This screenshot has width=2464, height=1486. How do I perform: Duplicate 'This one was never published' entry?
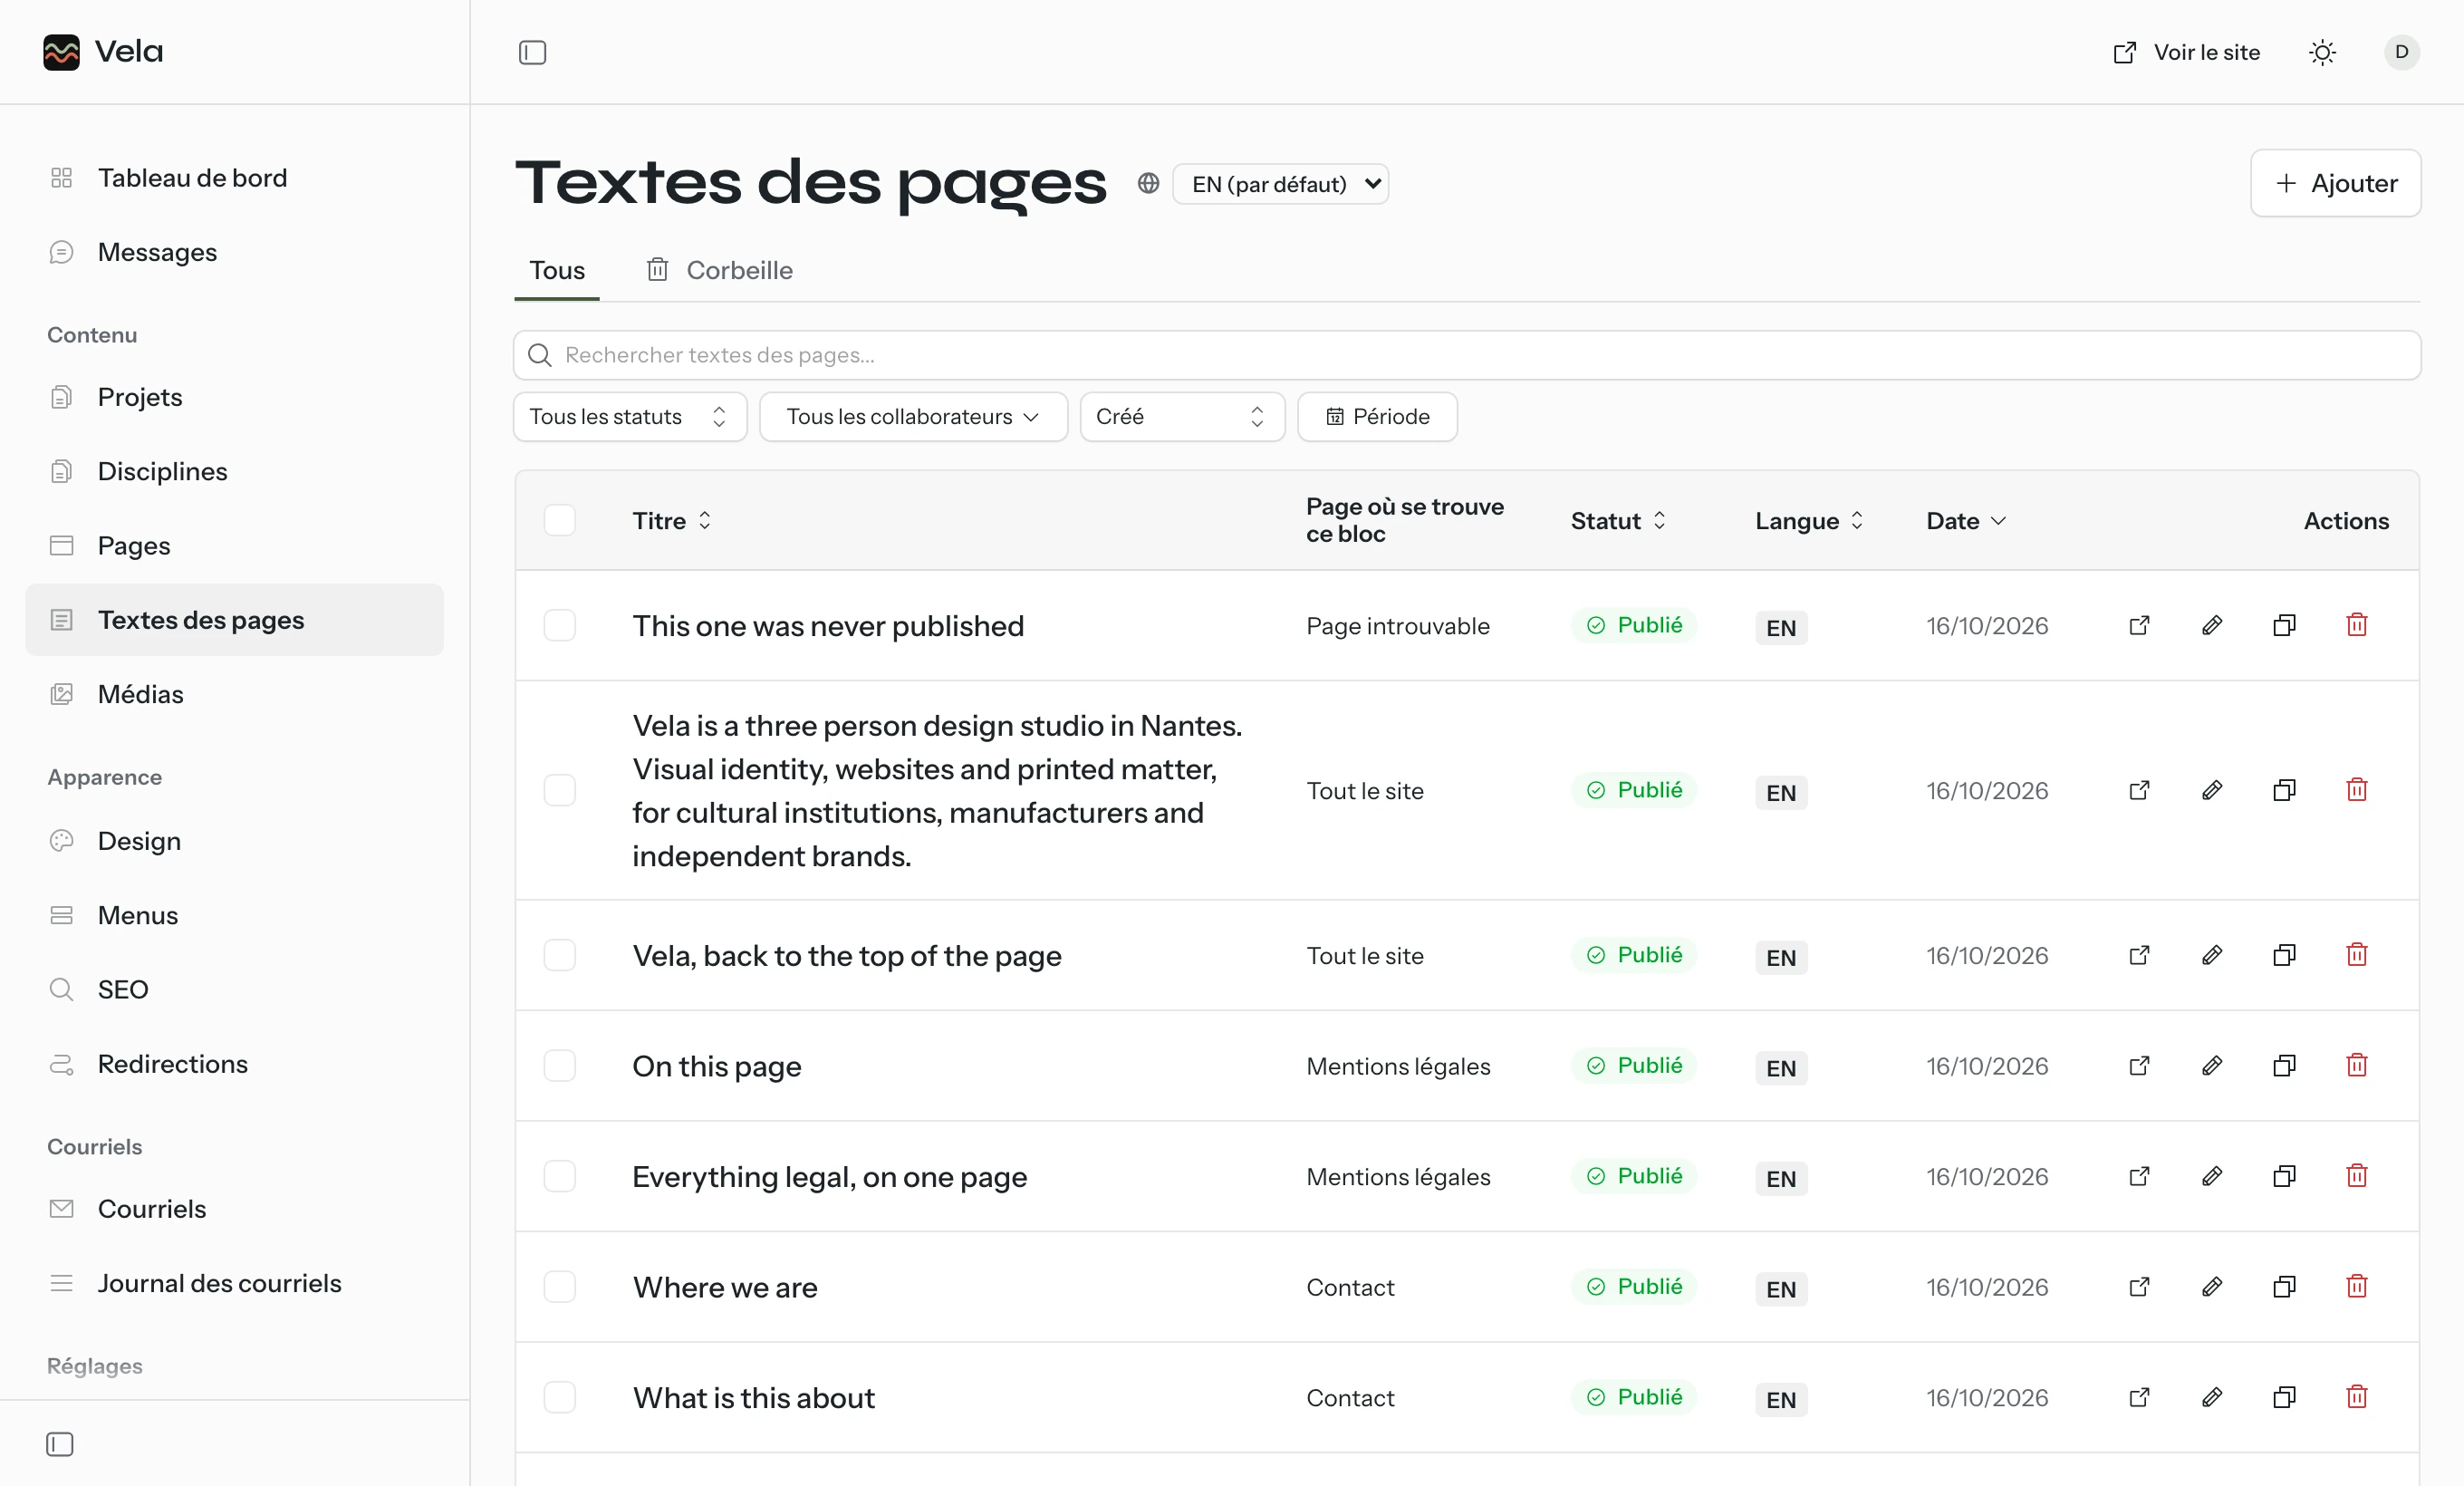tap(2284, 625)
